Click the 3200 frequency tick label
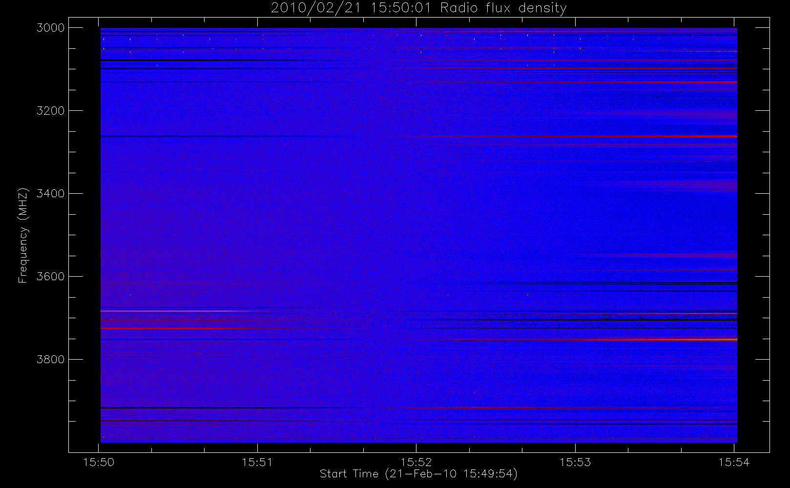 click(51, 111)
